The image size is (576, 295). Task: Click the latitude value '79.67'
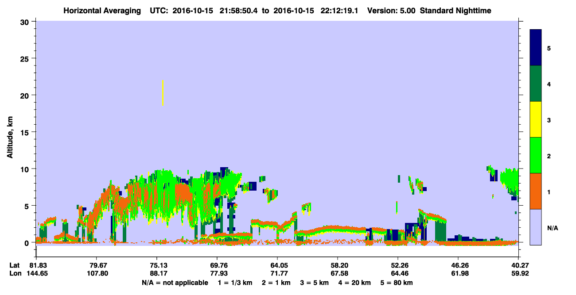point(97,265)
